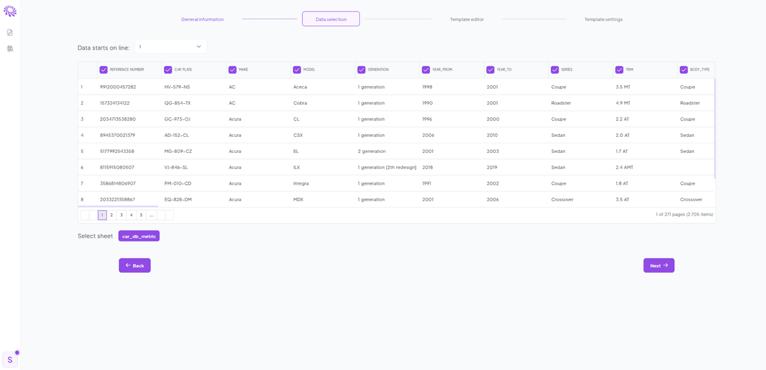Switch to the Template editor step
This screenshot has height=370, width=766.
[466, 19]
